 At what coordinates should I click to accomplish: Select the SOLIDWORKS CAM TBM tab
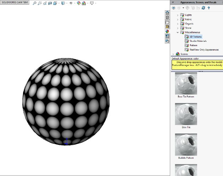pyautogui.click(x=15, y=3)
